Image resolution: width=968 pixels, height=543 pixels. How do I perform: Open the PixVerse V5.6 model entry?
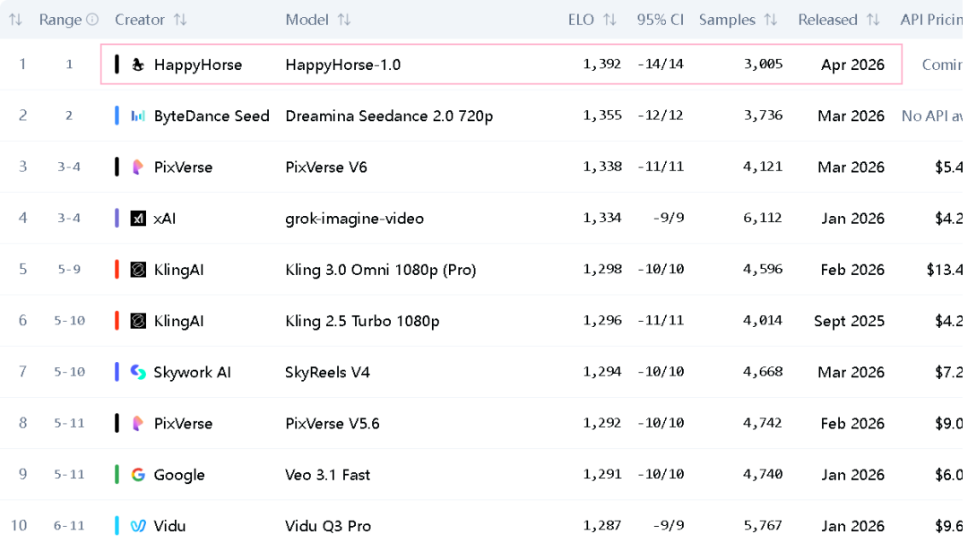point(333,423)
